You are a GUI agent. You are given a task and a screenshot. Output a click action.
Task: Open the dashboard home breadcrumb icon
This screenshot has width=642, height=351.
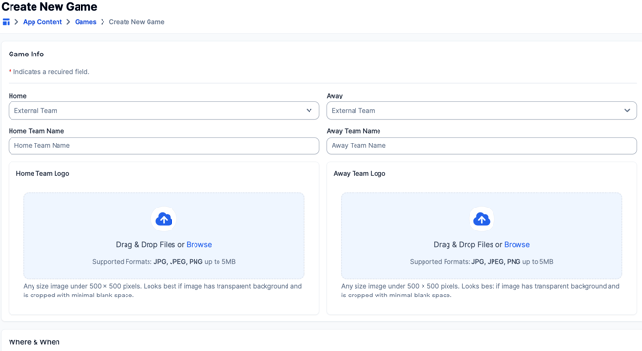6,22
